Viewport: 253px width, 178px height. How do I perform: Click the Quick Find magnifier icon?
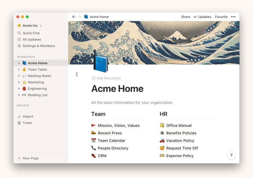tap(19, 33)
